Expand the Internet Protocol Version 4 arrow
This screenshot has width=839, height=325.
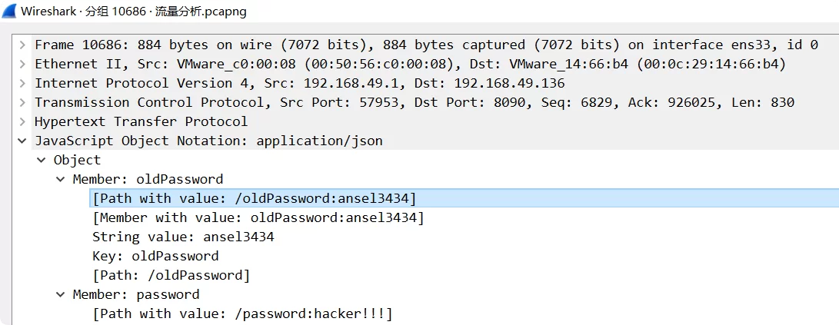click(22, 84)
